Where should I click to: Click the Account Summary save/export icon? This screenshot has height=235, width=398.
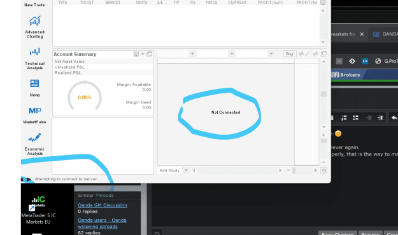point(136,54)
